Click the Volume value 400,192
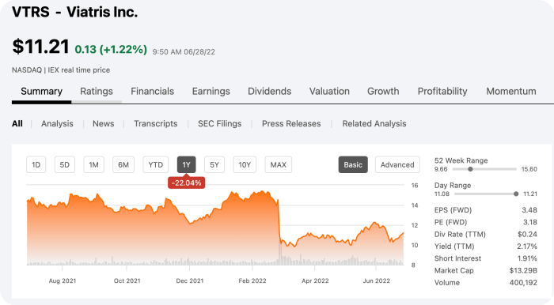Image resolution: width=554 pixels, height=305 pixels. tap(523, 282)
